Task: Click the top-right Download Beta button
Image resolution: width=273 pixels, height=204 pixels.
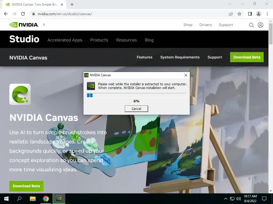Action: click(247, 57)
